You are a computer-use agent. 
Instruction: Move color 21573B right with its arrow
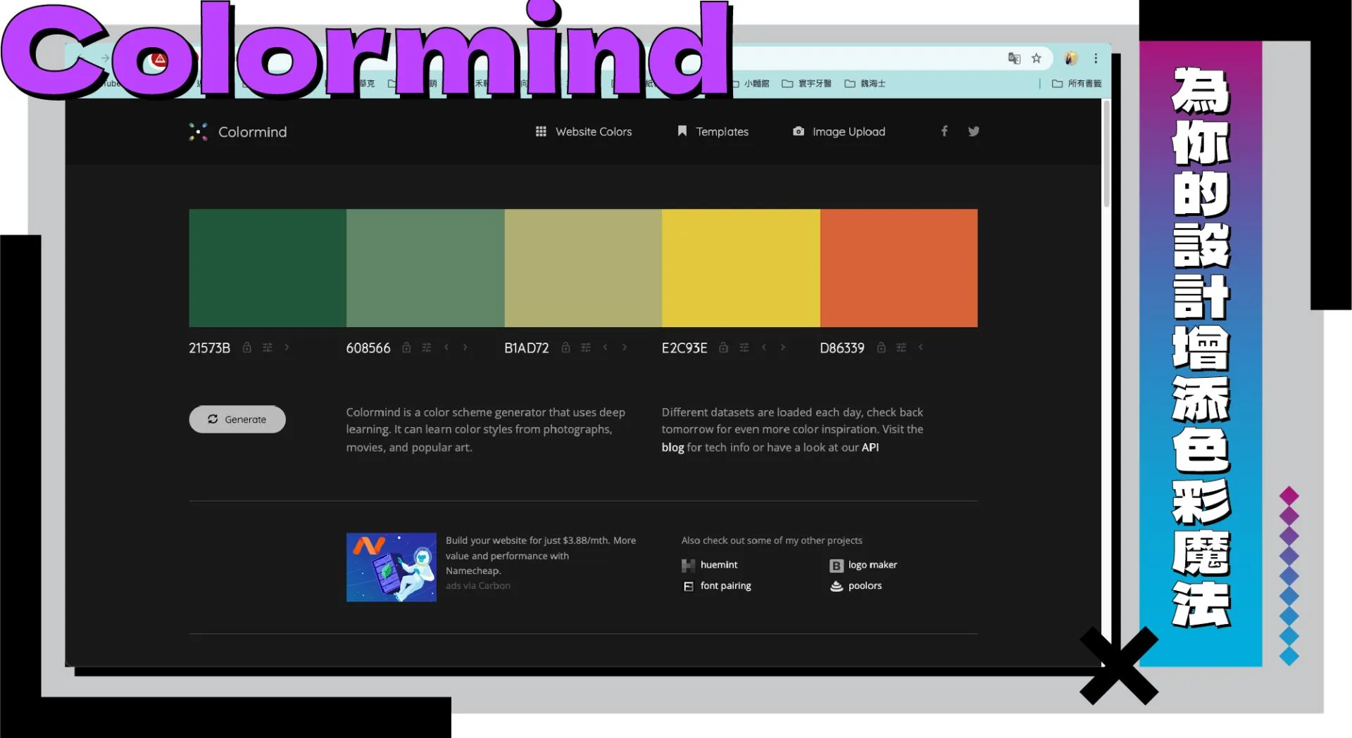[x=287, y=348]
